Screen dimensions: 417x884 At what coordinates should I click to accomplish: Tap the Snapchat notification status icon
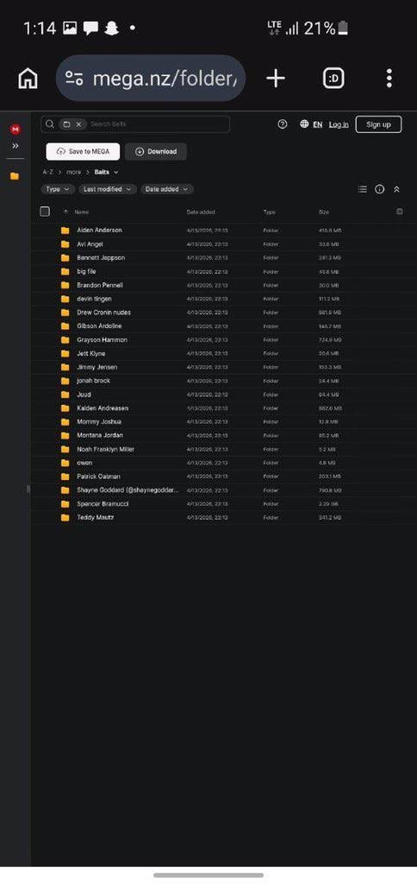point(111,28)
